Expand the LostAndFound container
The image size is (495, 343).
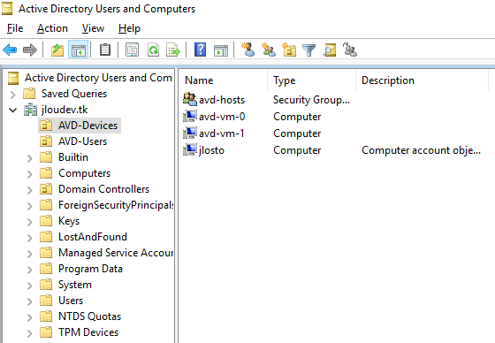pos(30,238)
